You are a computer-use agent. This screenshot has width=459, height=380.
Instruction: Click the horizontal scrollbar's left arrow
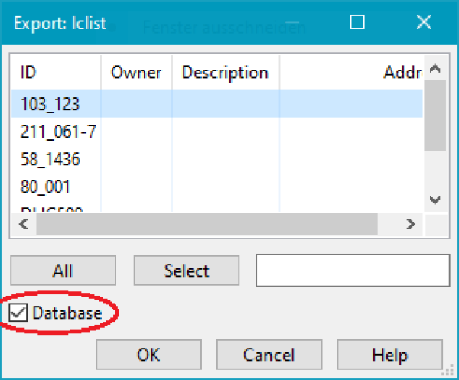pyautogui.click(x=22, y=224)
